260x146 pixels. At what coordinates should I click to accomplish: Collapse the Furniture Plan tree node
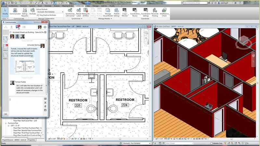click(x=5, y=123)
